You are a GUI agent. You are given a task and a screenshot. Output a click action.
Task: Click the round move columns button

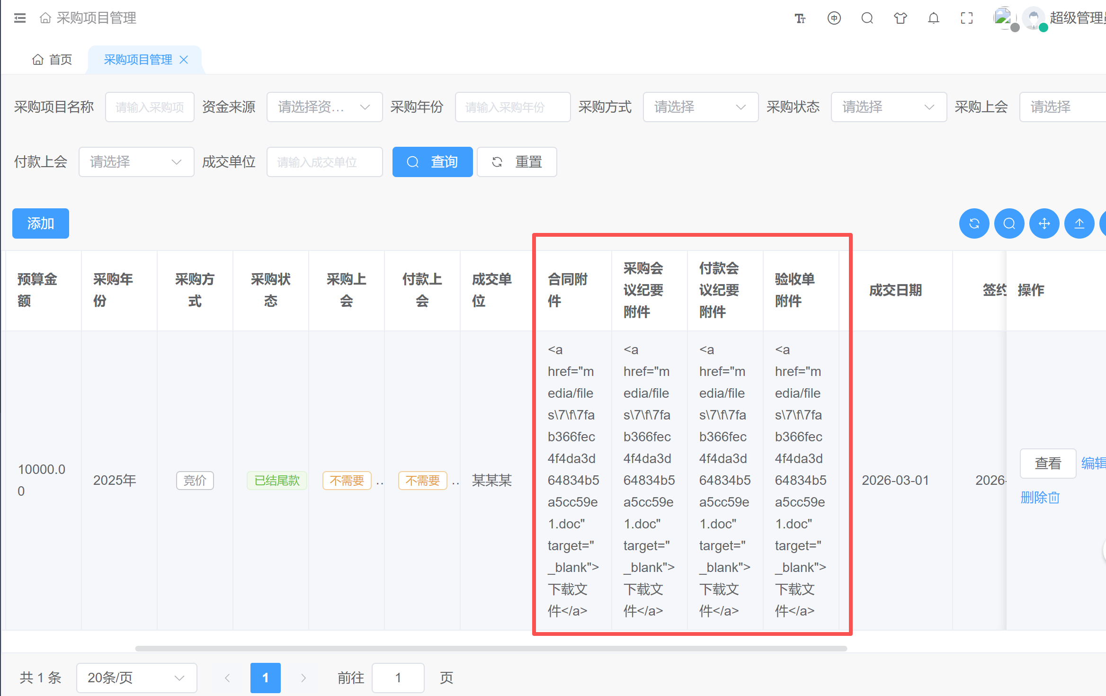[x=1044, y=223]
